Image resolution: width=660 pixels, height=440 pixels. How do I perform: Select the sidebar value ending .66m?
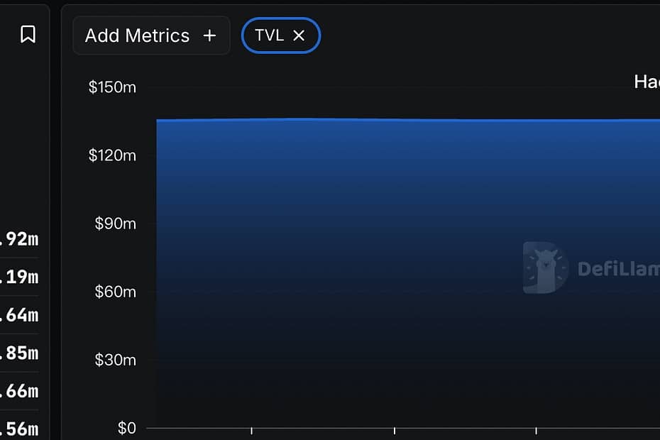tap(19, 391)
